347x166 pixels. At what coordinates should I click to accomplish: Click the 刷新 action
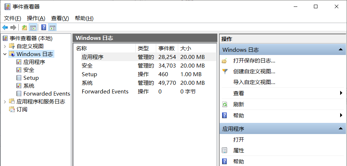click(x=239, y=104)
